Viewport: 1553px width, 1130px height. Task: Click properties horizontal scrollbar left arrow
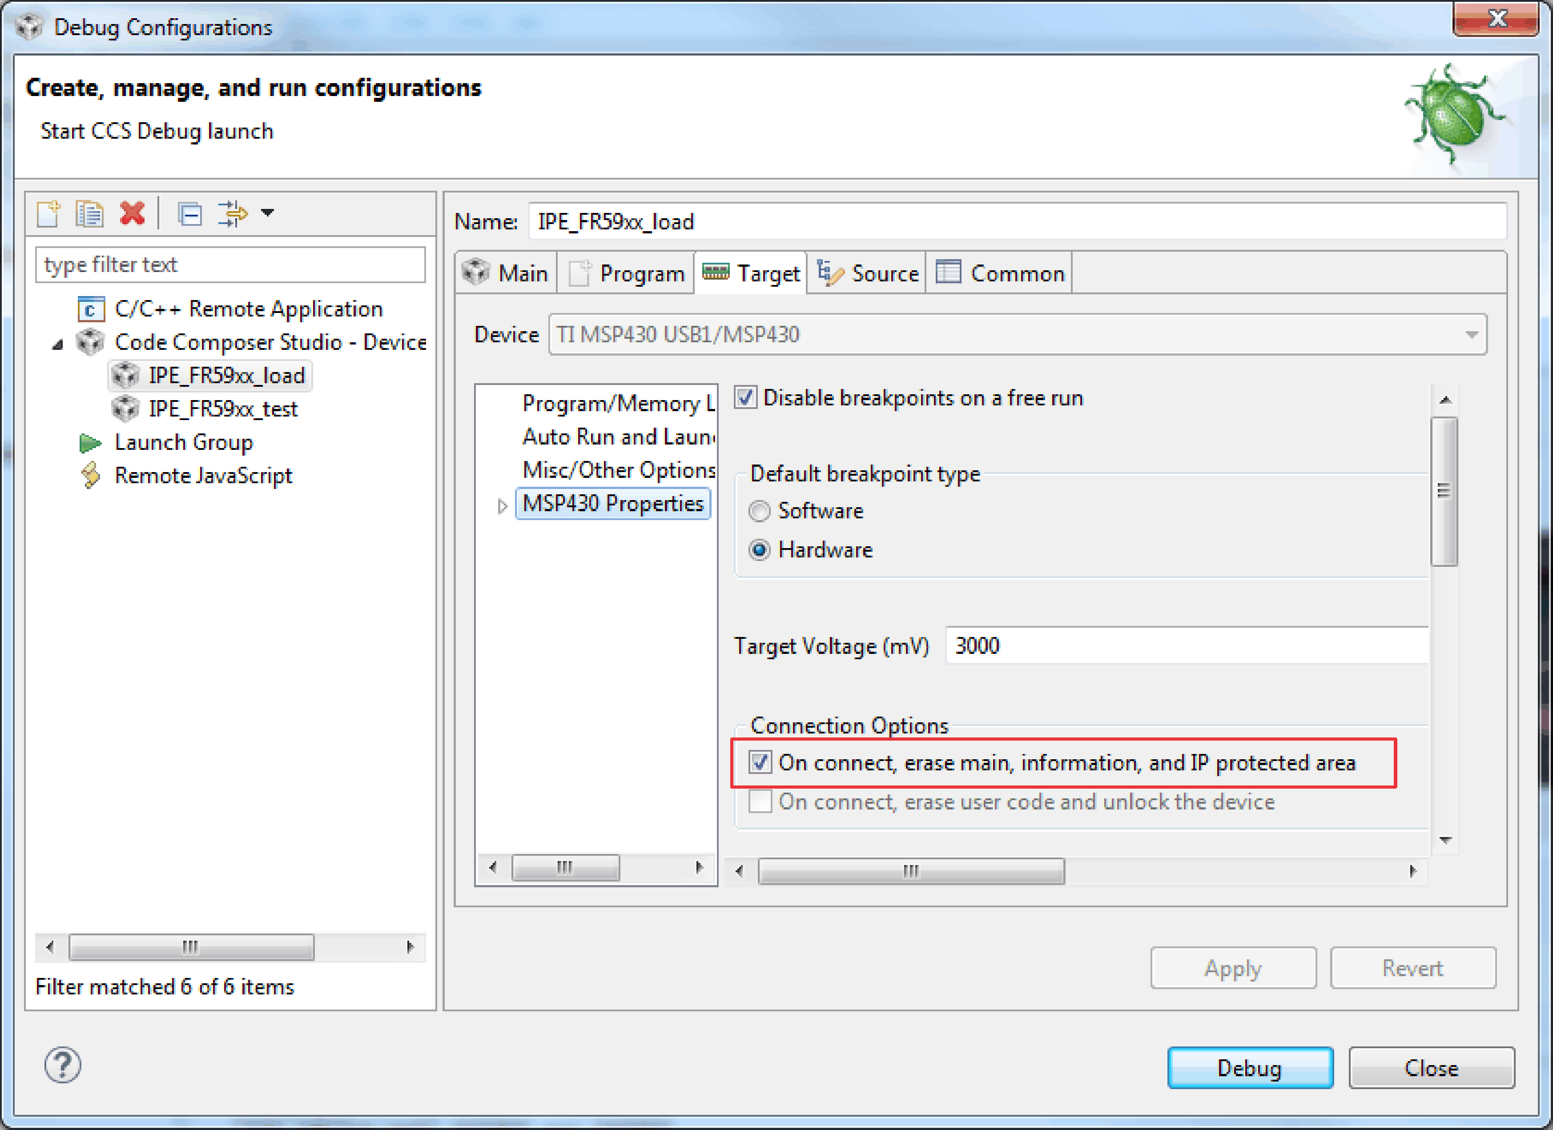(740, 872)
